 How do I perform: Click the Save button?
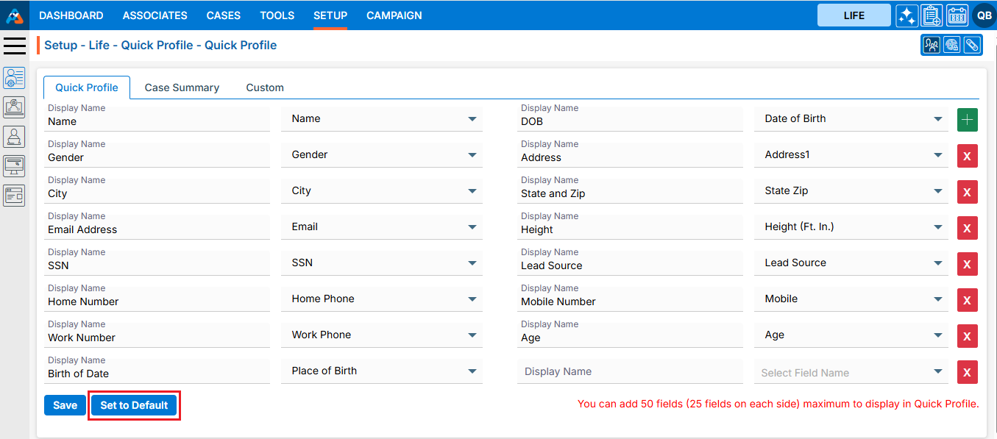65,405
